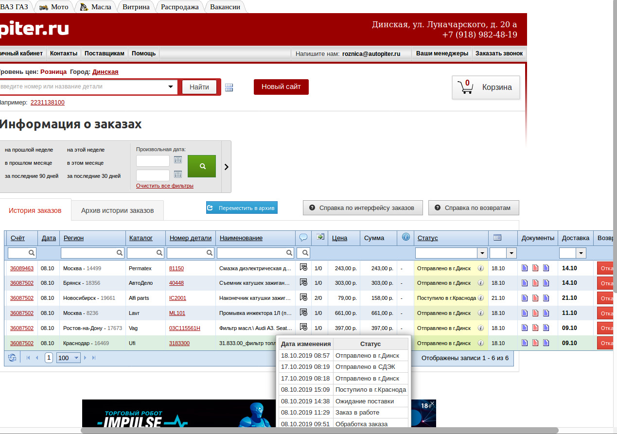
Task: Open Справка по интерфейсу заказов
Action: pos(363,208)
